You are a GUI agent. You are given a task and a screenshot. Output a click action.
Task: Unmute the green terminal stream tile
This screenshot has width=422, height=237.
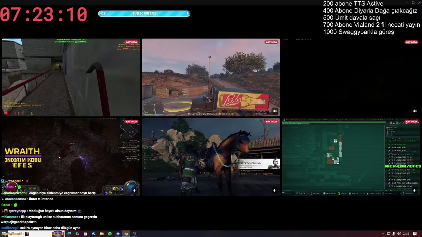coord(415,190)
